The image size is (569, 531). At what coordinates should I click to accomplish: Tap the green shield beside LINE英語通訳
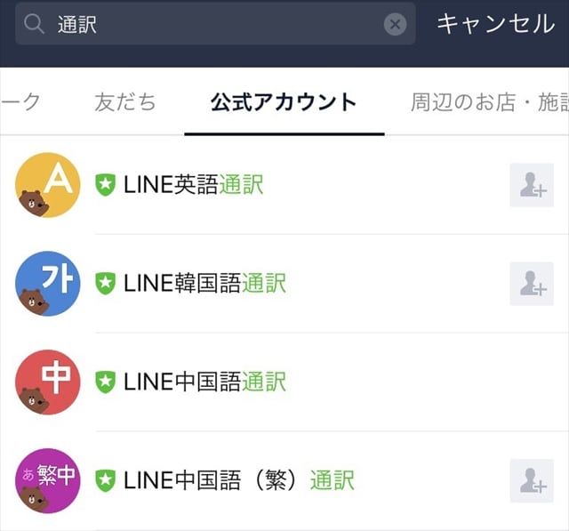tap(106, 185)
